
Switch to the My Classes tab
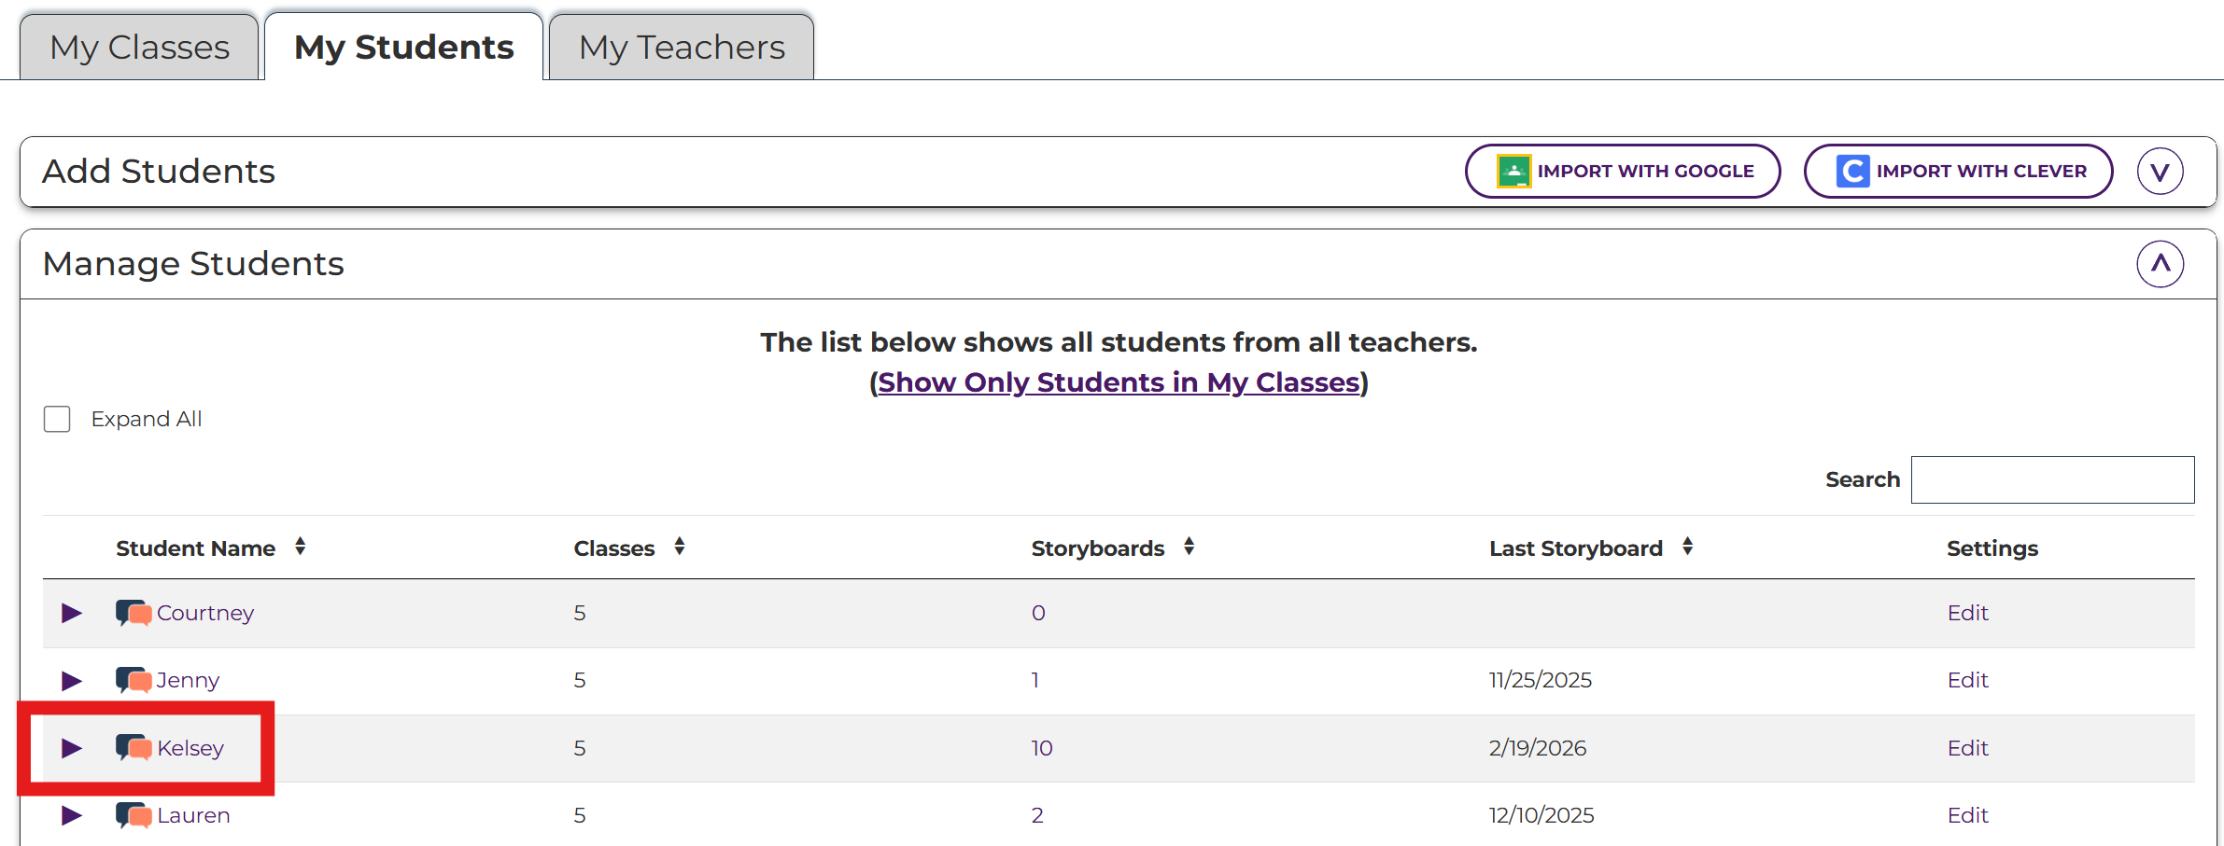139,48
